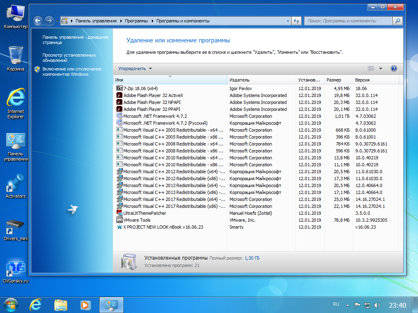418x313 pixels.
Task: Select Microsoft .NET Framework 4.7.2 (Русский) entry
Action: (165, 123)
